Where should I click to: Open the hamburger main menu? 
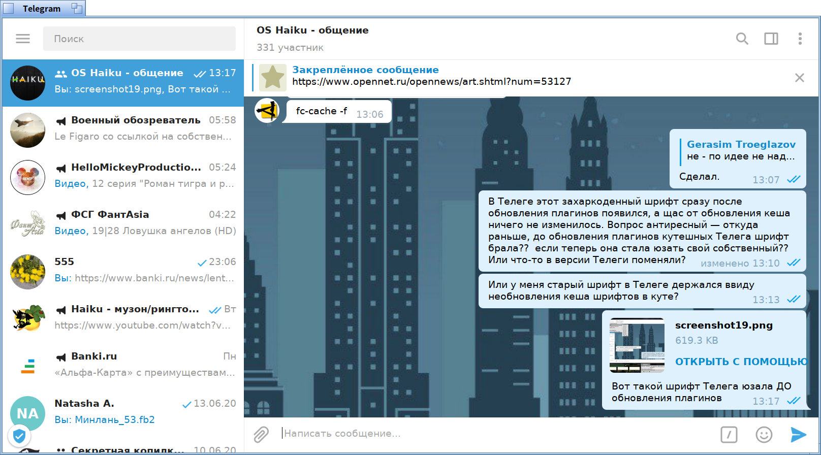pos(23,39)
